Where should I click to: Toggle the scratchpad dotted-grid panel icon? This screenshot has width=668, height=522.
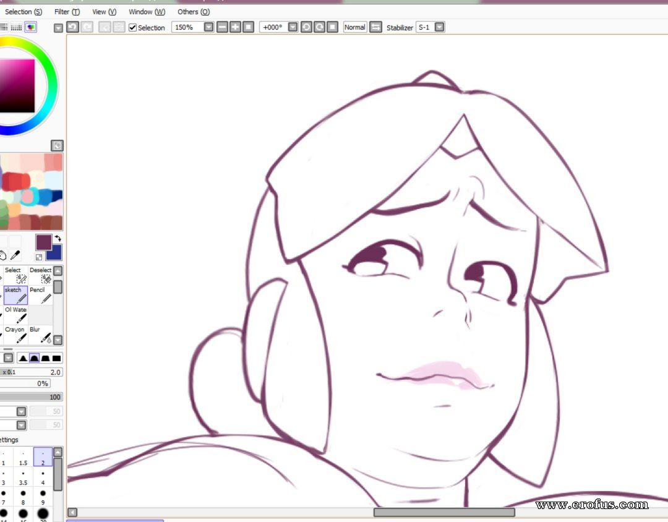pyautogui.click(x=16, y=27)
